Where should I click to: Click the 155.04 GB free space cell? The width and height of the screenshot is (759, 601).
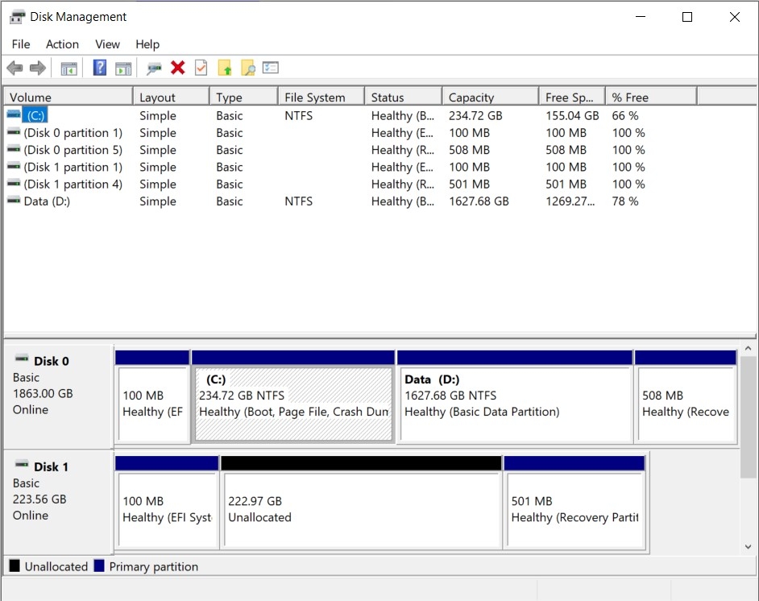(x=572, y=116)
